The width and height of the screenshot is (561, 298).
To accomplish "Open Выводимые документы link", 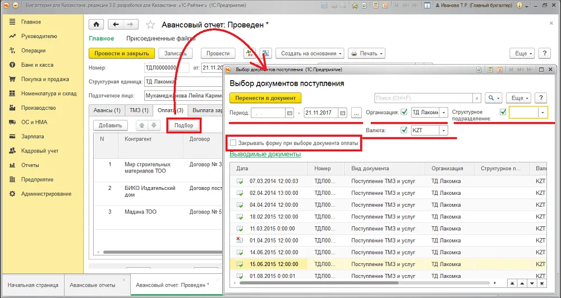I will (x=265, y=155).
